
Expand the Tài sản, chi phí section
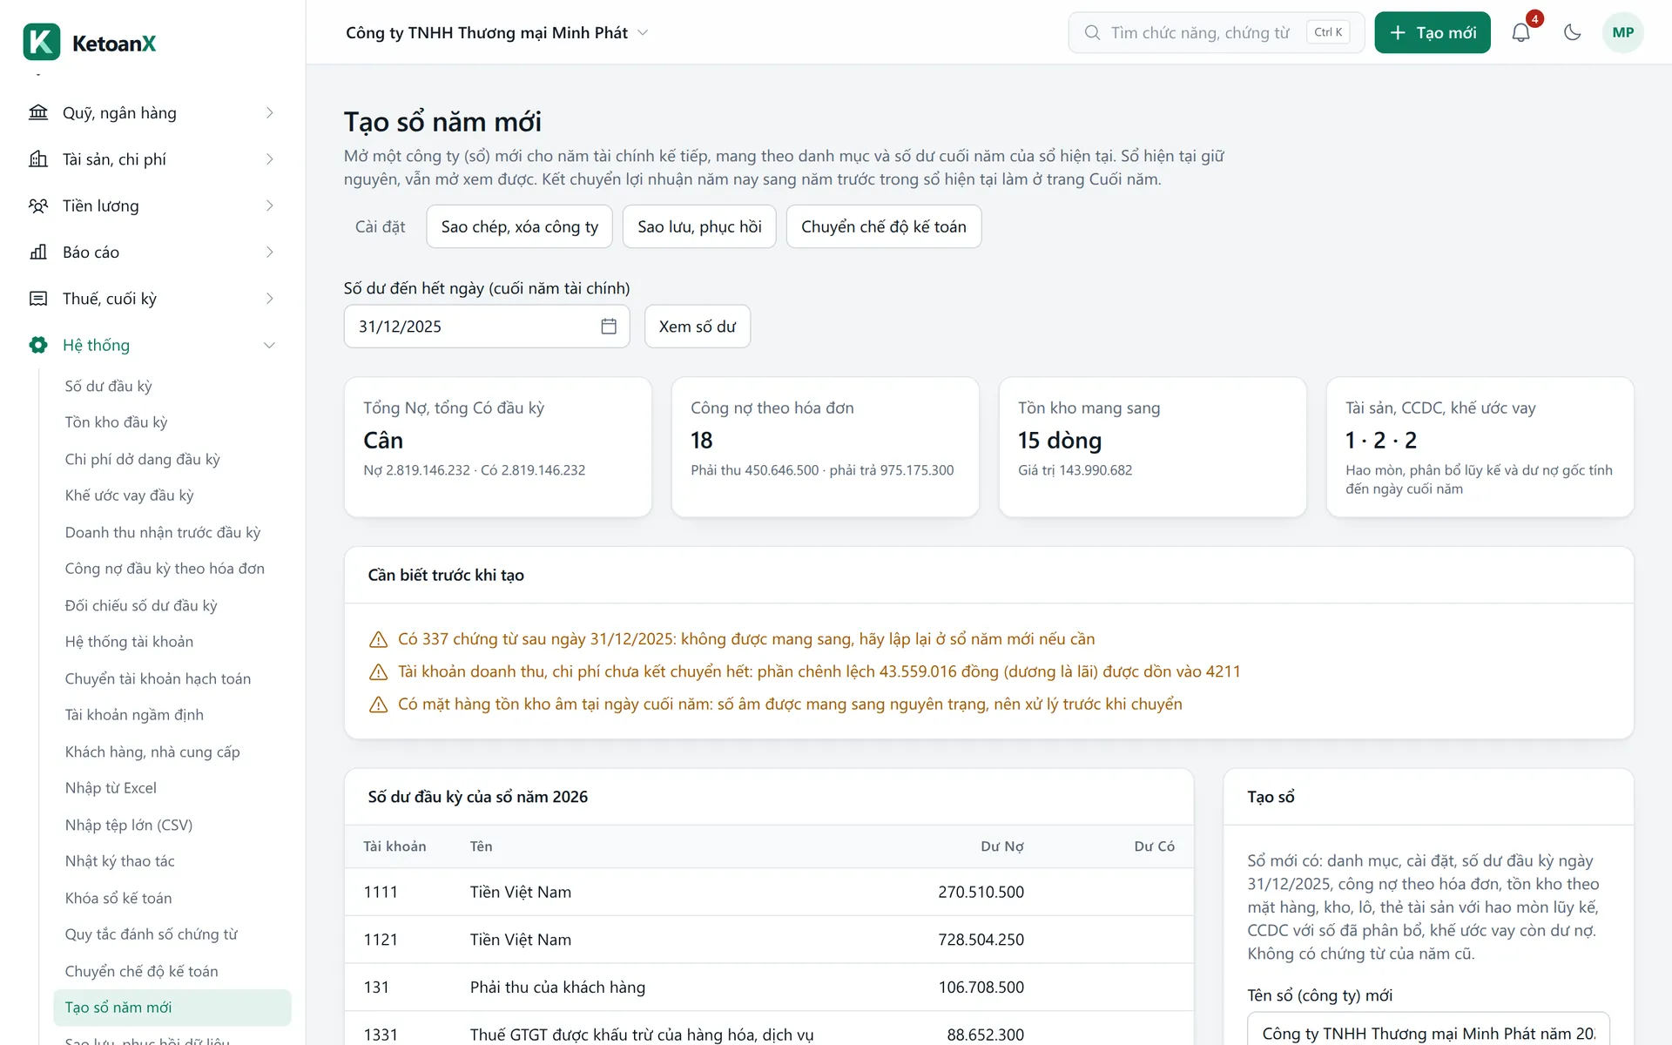coord(152,159)
